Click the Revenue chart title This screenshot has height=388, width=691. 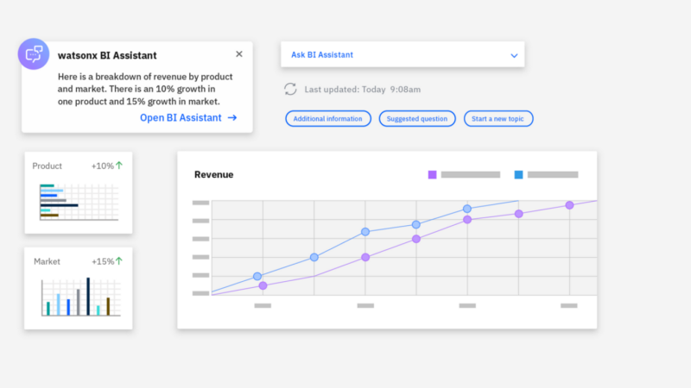tap(213, 175)
